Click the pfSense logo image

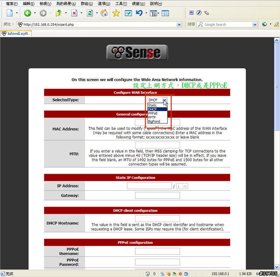[x=137, y=53]
